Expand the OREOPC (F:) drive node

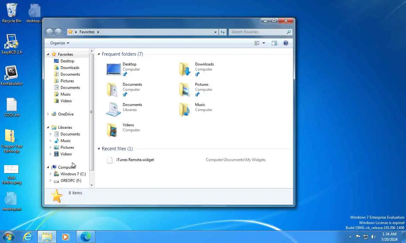(x=50, y=181)
